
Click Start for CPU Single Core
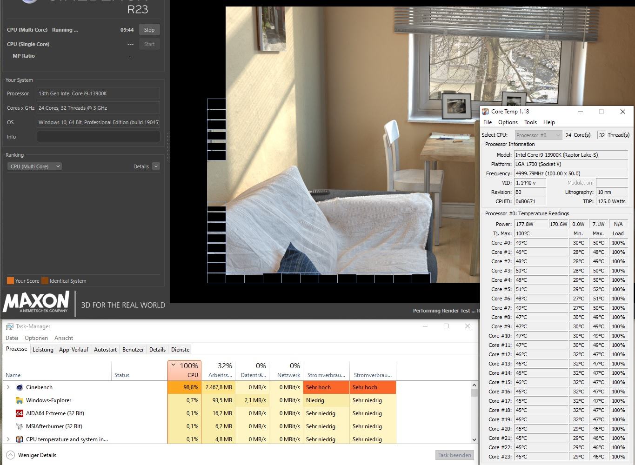click(x=149, y=44)
